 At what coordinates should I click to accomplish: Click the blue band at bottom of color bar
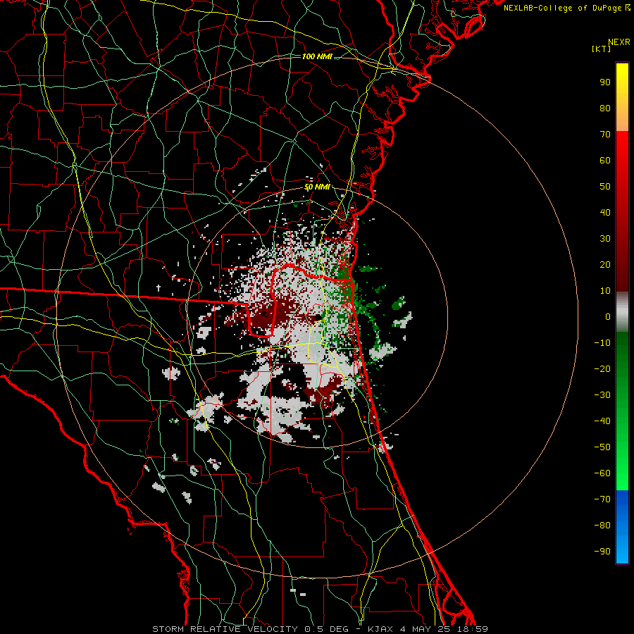pyautogui.click(x=622, y=527)
